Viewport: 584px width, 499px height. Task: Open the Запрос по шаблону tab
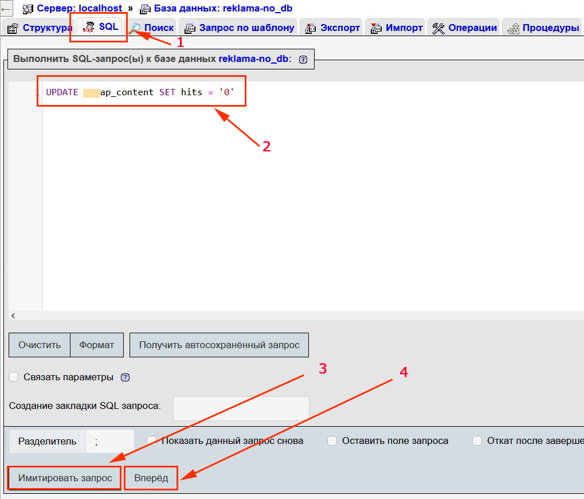point(246,28)
